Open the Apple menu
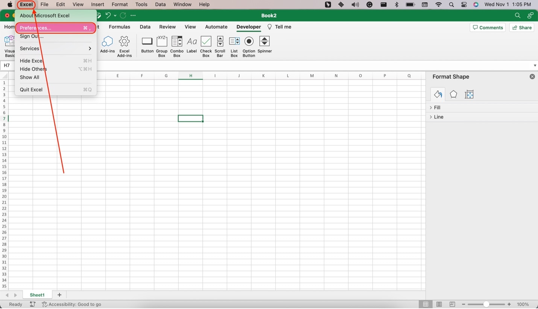 coord(10,5)
